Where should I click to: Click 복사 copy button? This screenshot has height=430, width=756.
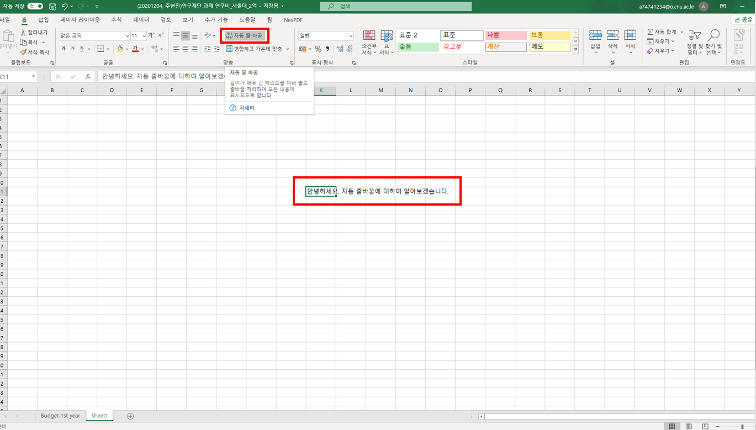point(29,42)
